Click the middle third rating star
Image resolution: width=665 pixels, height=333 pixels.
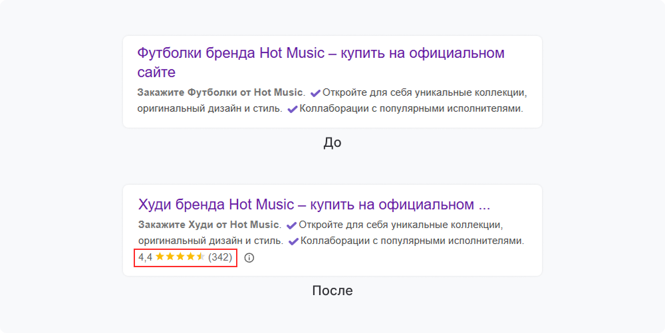180,257
